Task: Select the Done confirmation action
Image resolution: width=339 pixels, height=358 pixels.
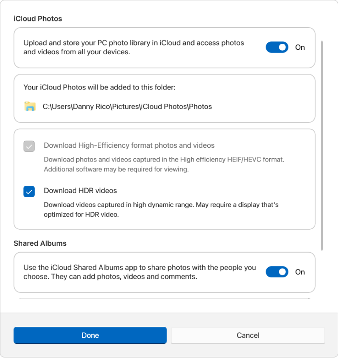Action: pyautogui.click(x=90, y=335)
